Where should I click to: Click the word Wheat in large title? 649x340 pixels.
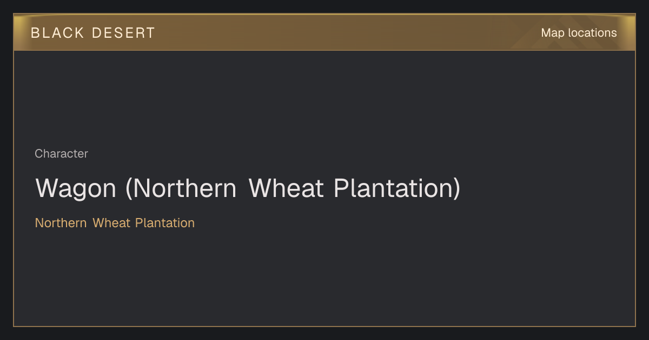pos(286,188)
